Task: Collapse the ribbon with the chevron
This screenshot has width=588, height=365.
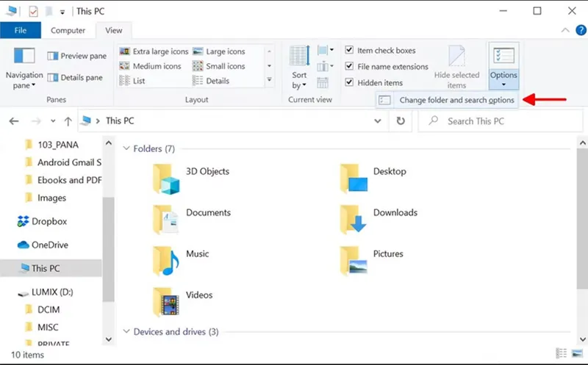Action: click(x=565, y=30)
